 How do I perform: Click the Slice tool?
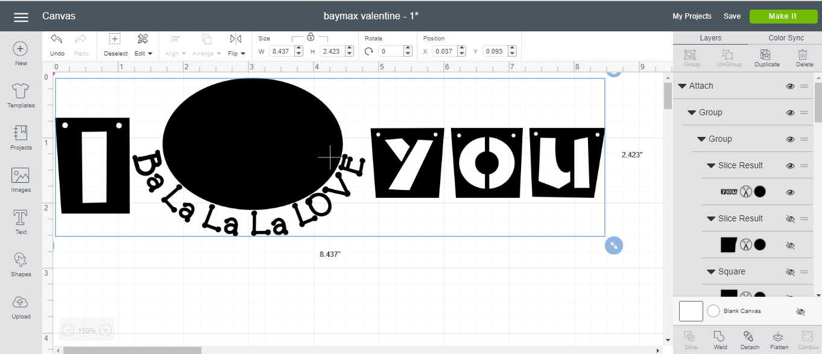coord(691,340)
